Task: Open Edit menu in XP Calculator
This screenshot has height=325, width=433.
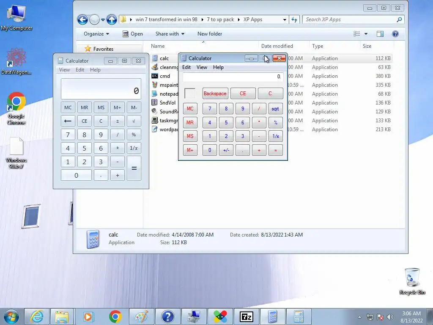Action: coord(186,67)
